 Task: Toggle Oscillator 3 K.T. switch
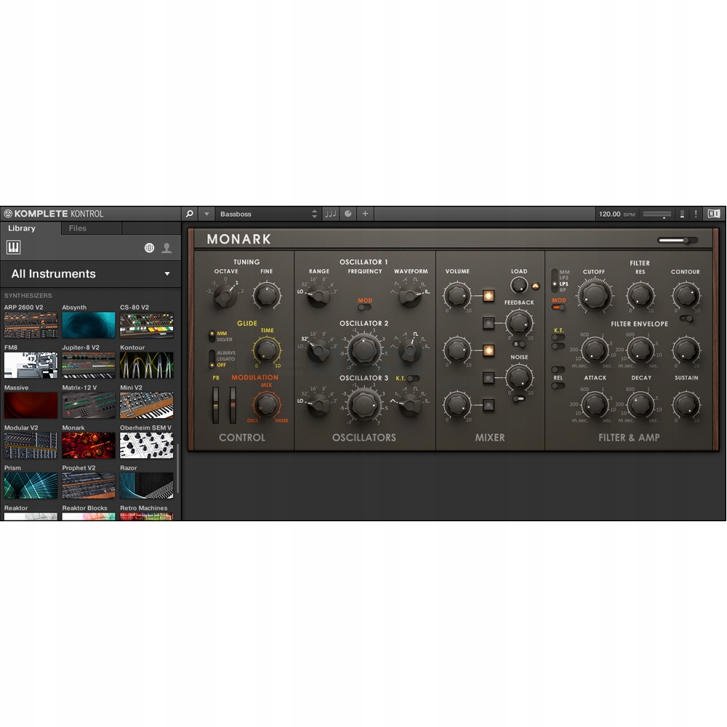(413, 378)
